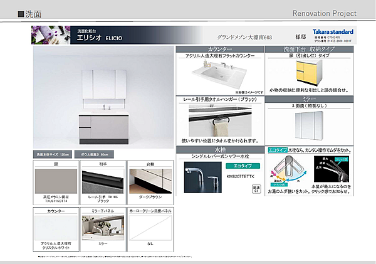This screenshot has height=264, width=376.
Task: Click the green エコタイプ badge beside faucet photo
Action: [x=243, y=166]
